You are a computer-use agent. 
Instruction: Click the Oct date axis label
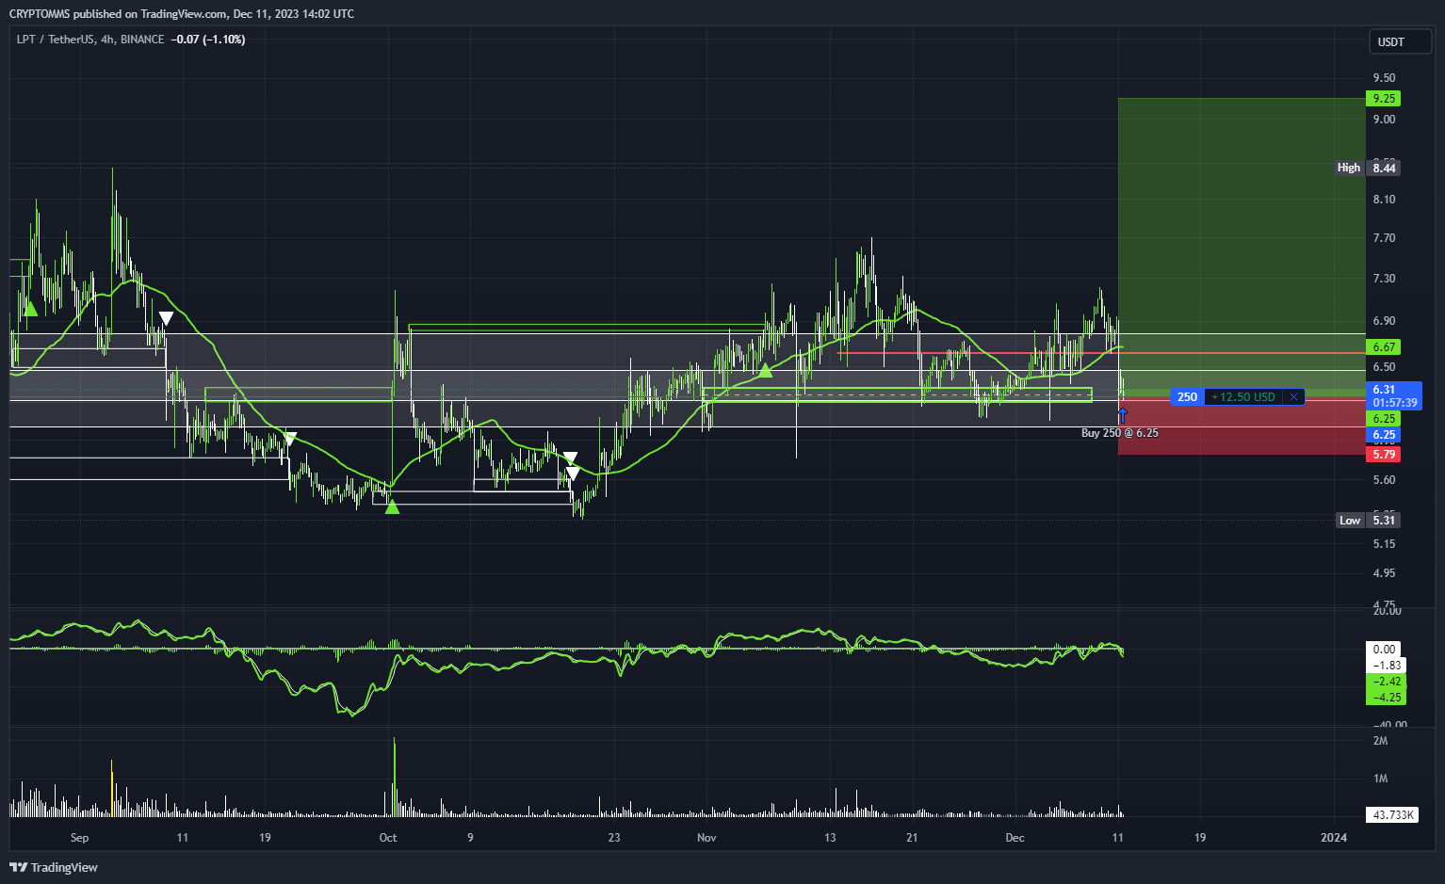(388, 838)
